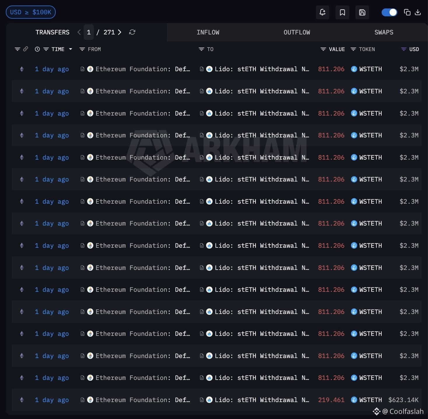The height and width of the screenshot is (419, 428).
Task: Open the SWAPS tab
Action: point(384,32)
